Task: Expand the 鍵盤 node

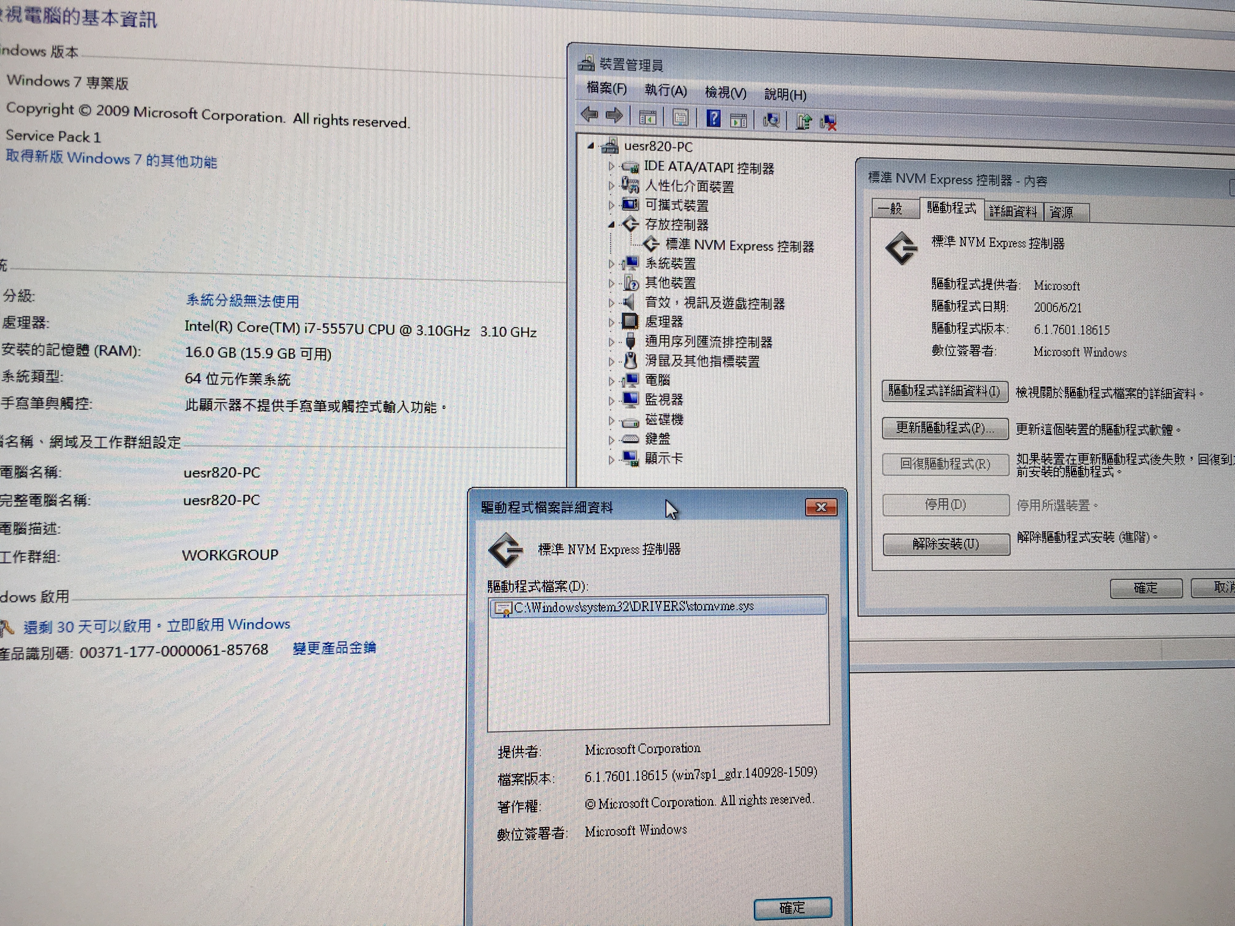Action: 611,440
